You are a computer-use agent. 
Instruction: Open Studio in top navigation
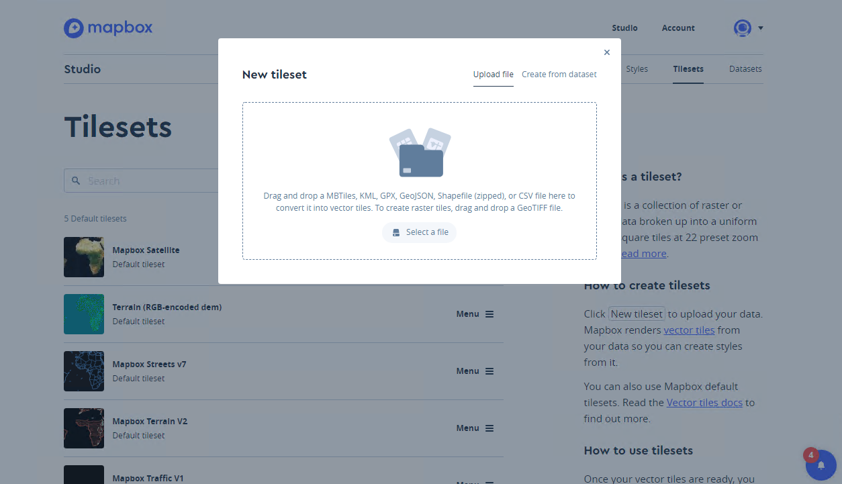pos(624,28)
